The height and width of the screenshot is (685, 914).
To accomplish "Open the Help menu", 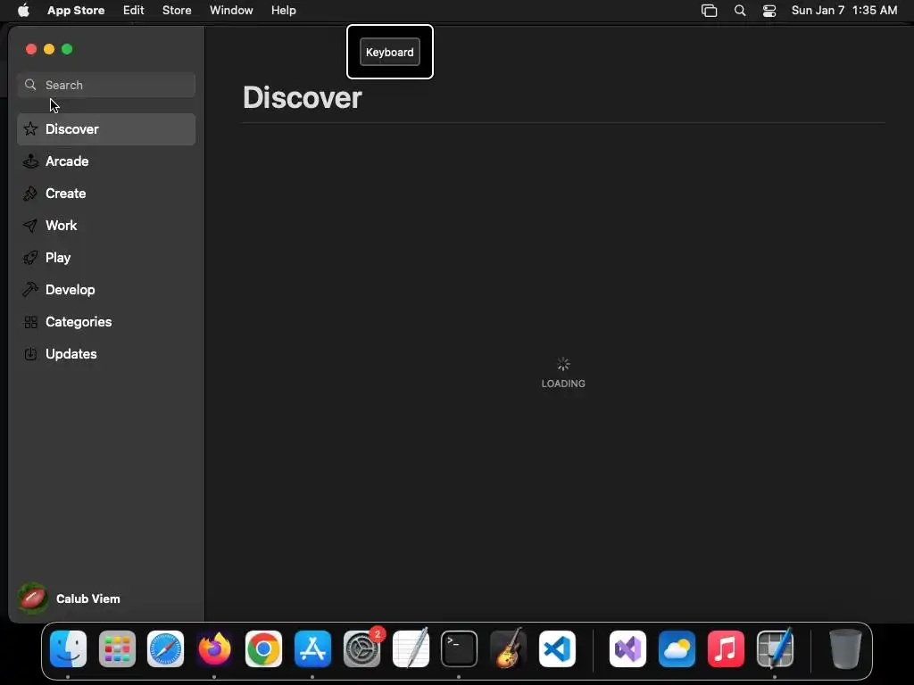I will tap(283, 10).
